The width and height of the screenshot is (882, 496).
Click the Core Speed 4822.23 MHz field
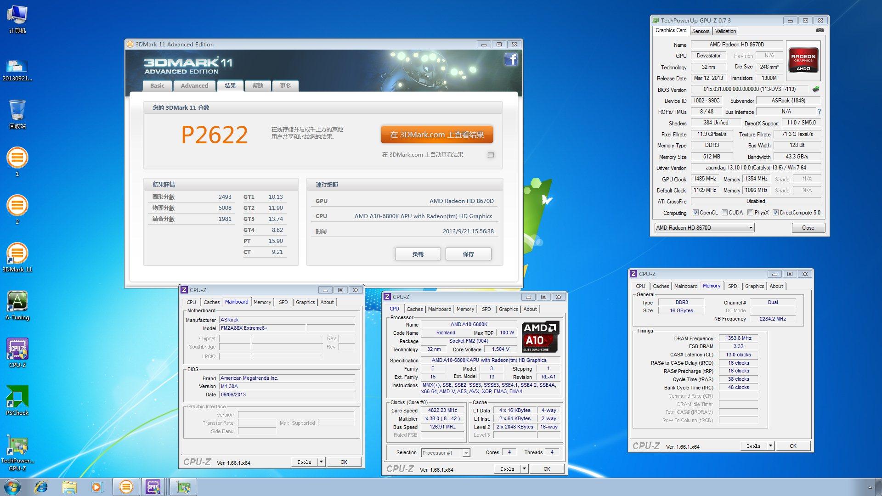(442, 411)
